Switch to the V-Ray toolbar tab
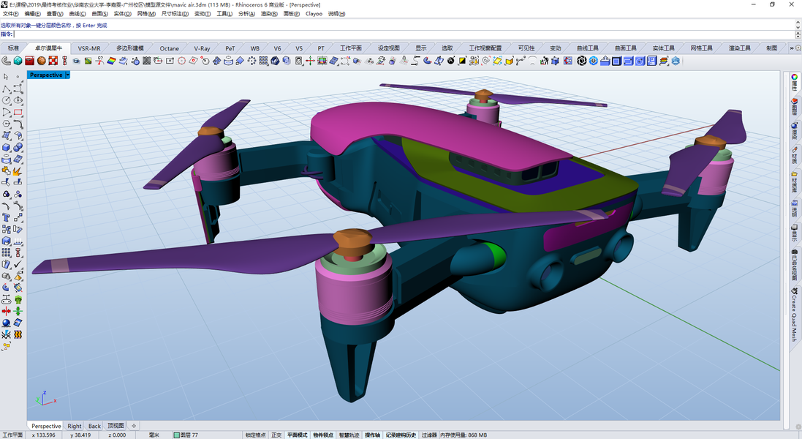The image size is (802, 439). pos(202,48)
